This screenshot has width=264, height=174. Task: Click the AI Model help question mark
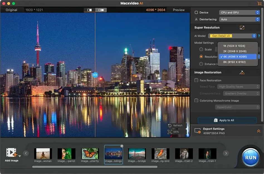(259, 36)
